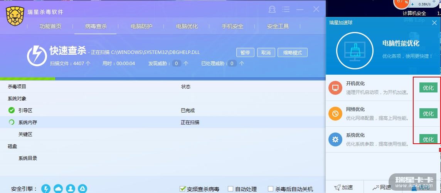The height and width of the screenshot is (193, 441).
Task: Pause the scan with 暂停 button
Action: [245, 52]
